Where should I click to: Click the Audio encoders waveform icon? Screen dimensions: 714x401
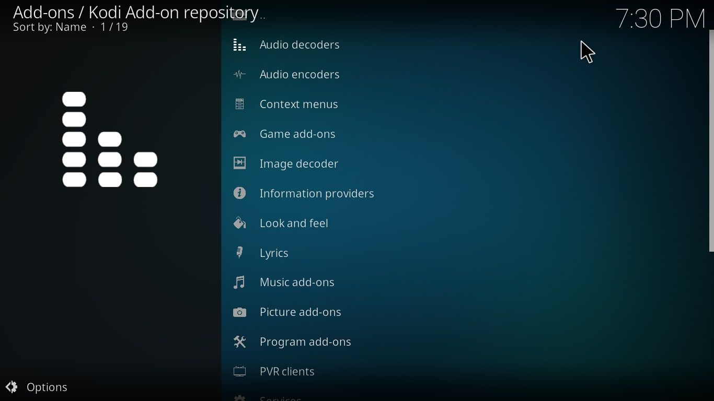[x=239, y=75]
